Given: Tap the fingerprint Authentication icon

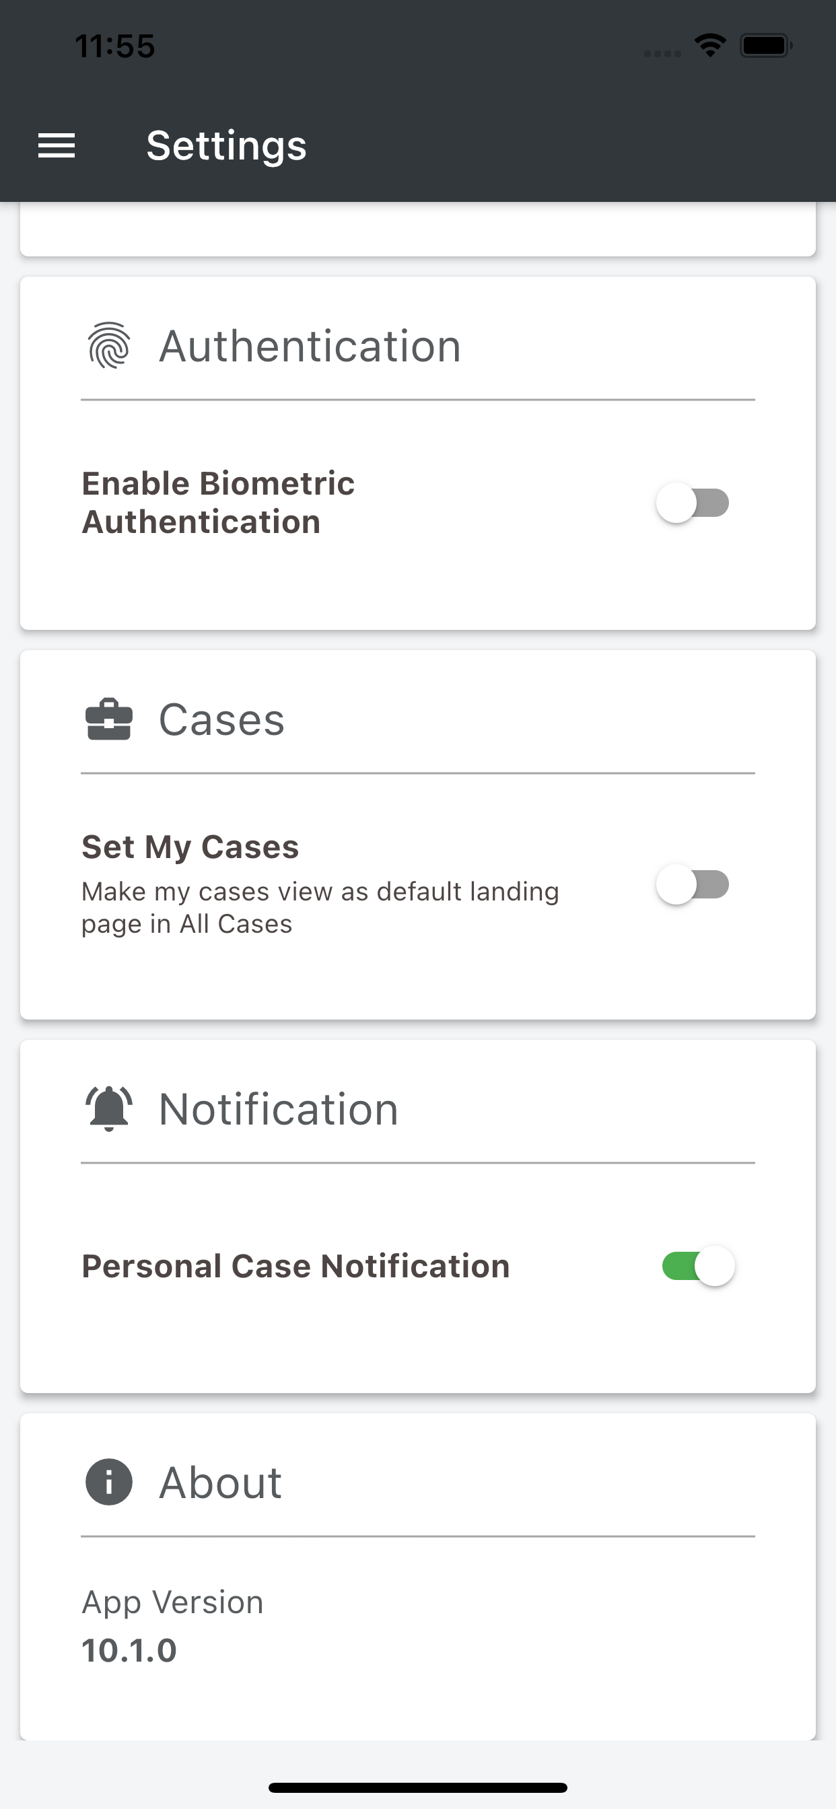Looking at the screenshot, I should 109,345.
